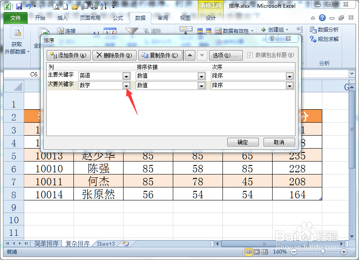Click the ribbon Sort AZ dialog icon

click(110, 31)
